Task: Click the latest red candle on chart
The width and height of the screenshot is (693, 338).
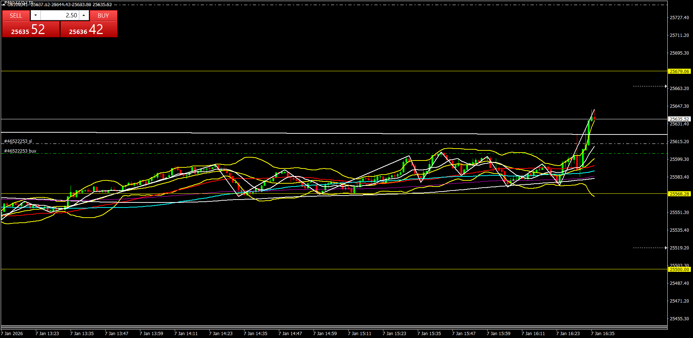Action: (x=594, y=118)
